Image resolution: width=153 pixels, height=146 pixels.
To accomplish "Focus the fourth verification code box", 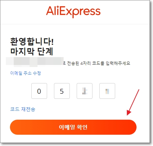I will (x=107, y=91).
